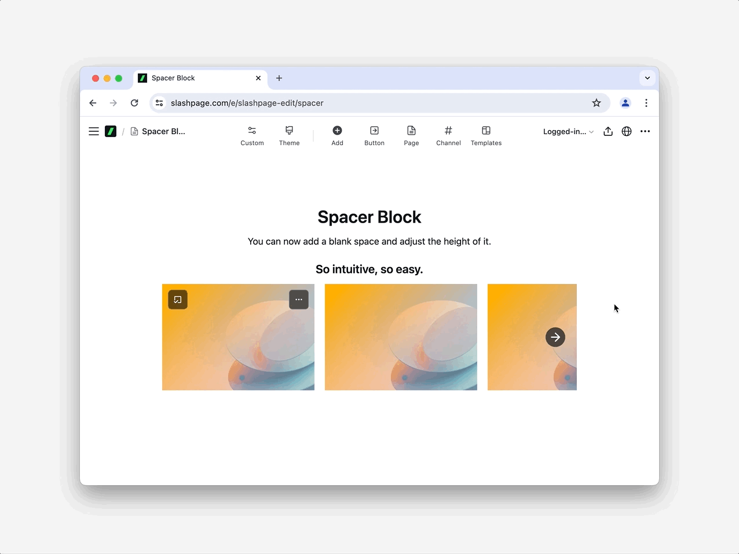Image resolution: width=739 pixels, height=554 pixels.
Task: Open the first image's three-dot menu
Action: pos(299,300)
